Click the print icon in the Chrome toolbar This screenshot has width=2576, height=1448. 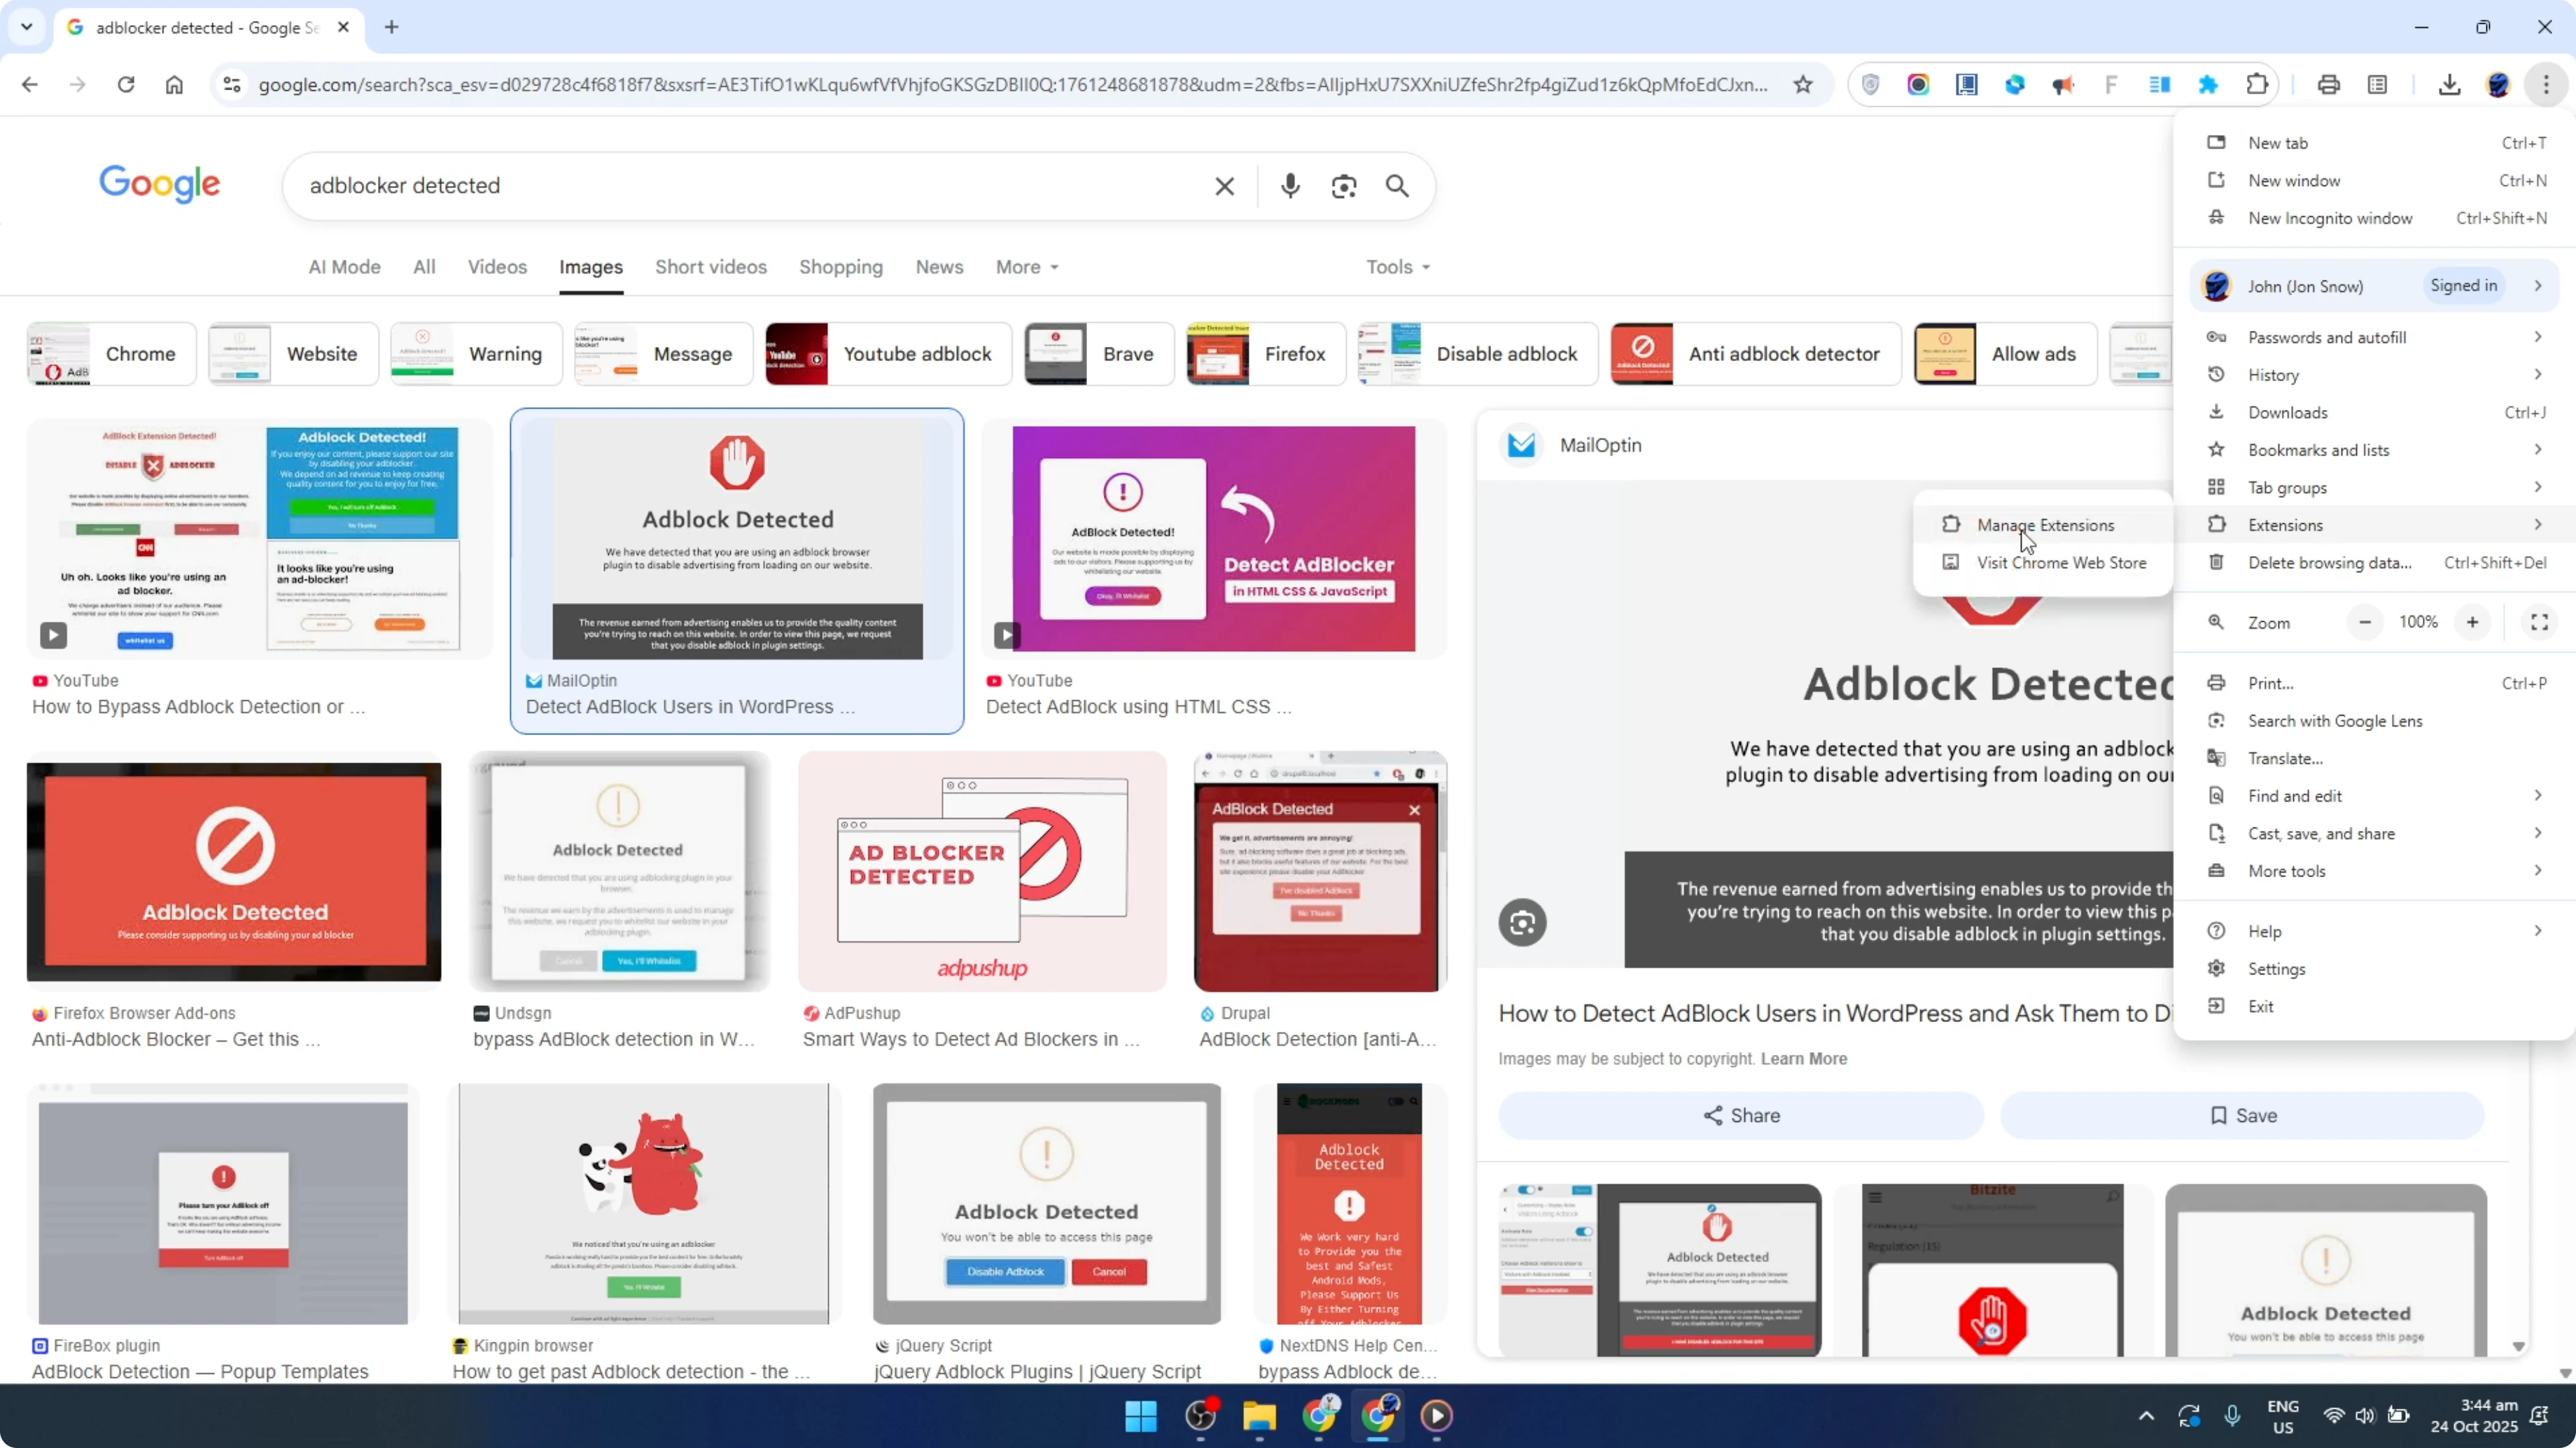(2329, 84)
